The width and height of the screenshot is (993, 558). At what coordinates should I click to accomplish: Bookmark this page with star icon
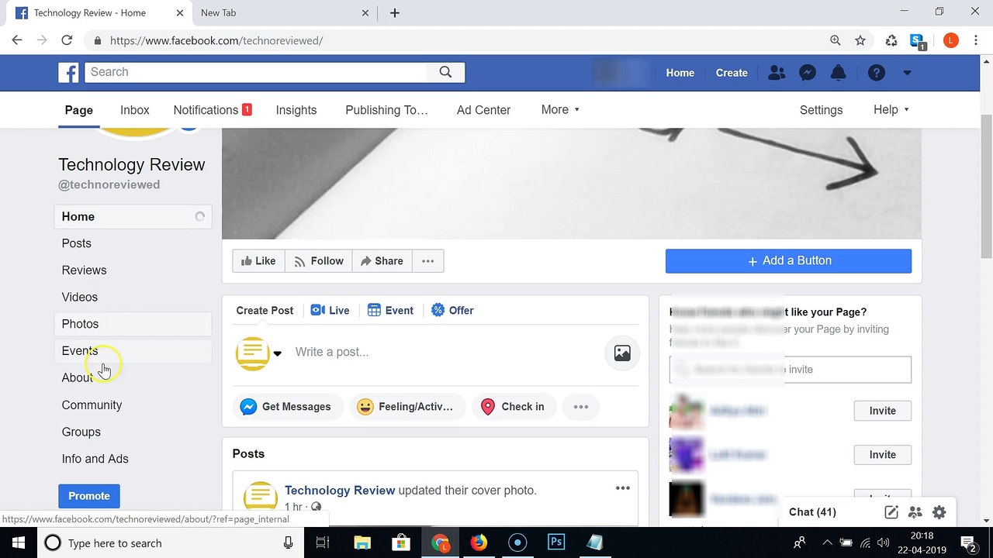pos(860,40)
